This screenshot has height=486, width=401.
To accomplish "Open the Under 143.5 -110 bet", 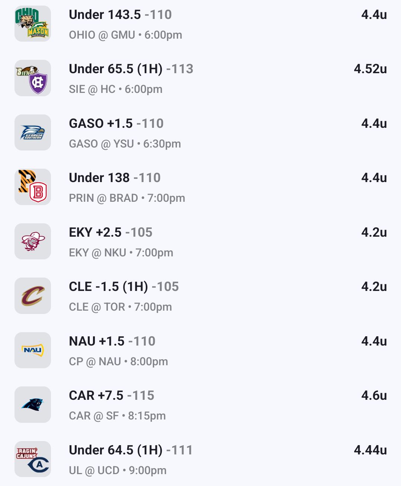I will tap(120, 15).
